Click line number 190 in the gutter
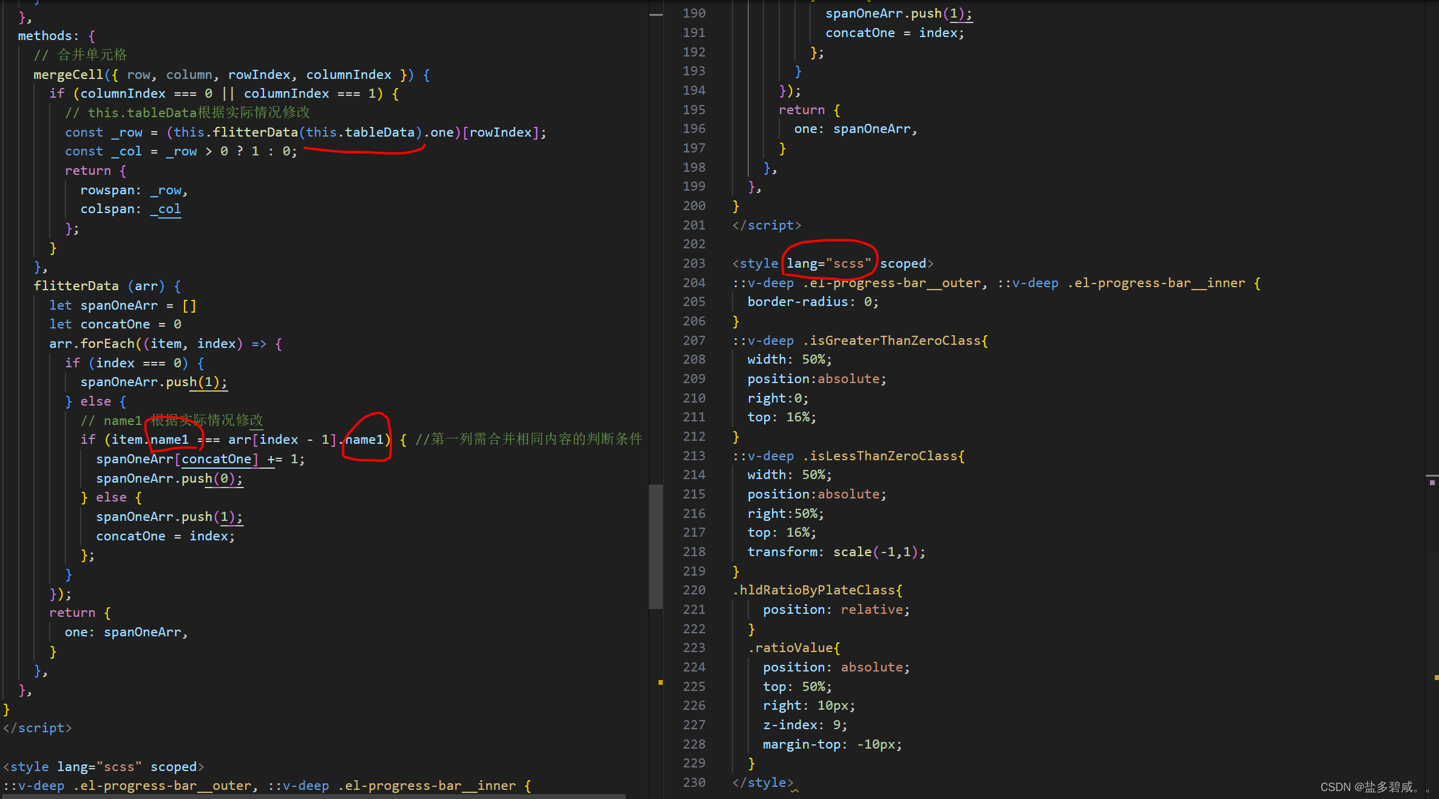Image resolution: width=1439 pixels, height=799 pixels. click(694, 13)
